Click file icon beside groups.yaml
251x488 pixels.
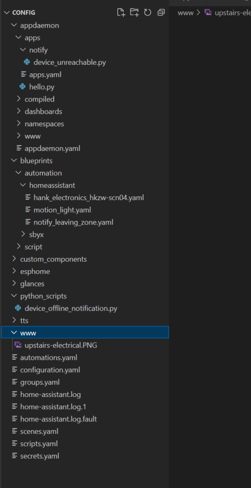[x=14, y=382]
